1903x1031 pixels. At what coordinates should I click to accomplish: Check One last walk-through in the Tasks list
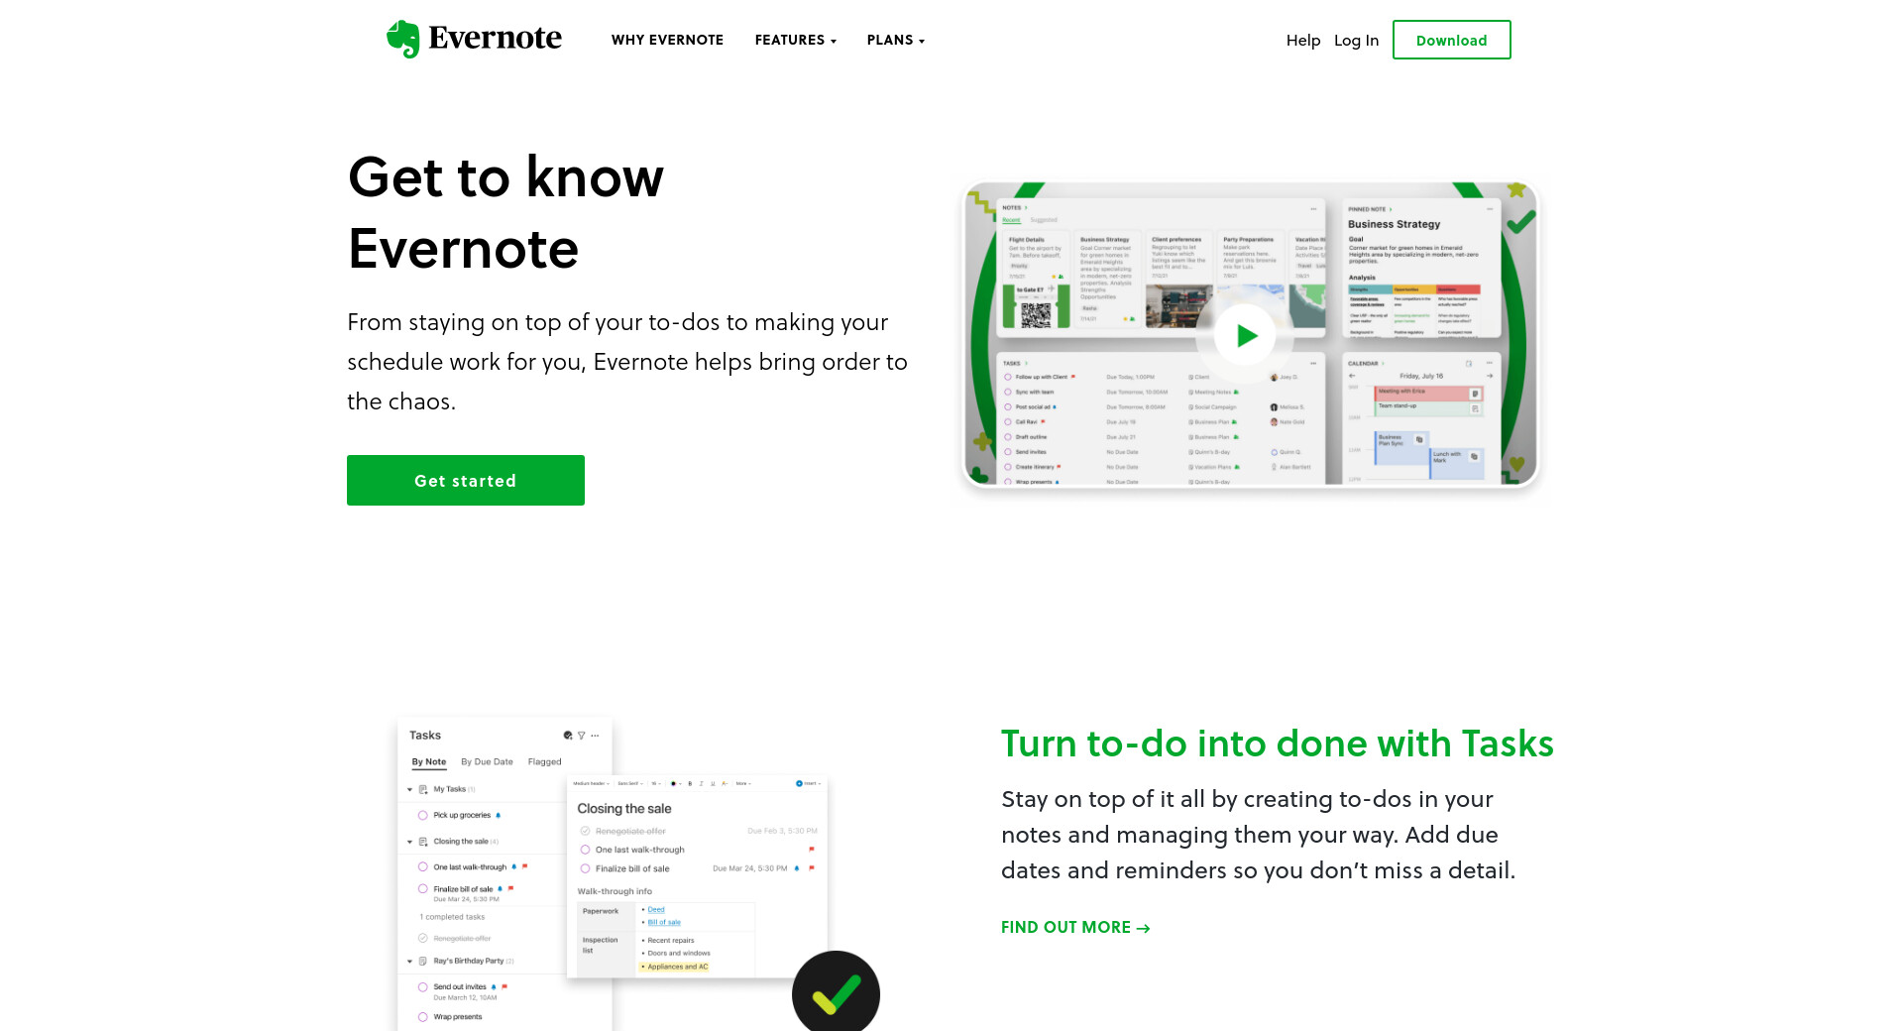click(423, 867)
